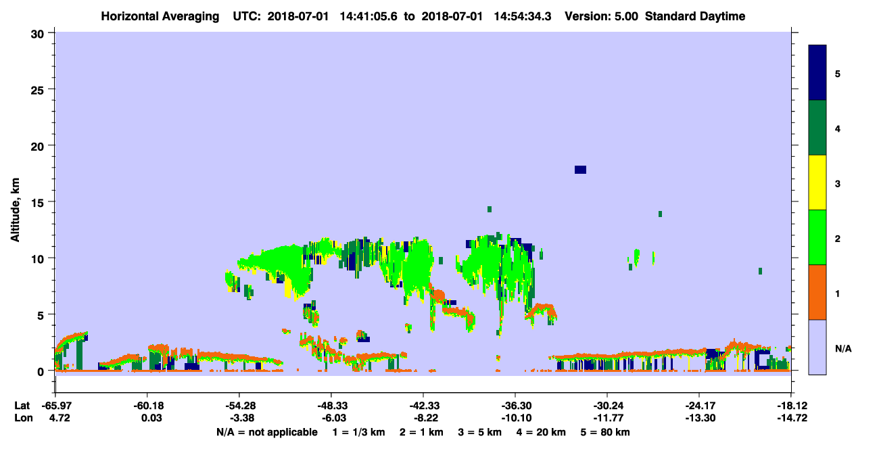Image resolution: width=879 pixels, height=451 pixels.
Task: Click latitude value -36.30
Action: pos(515,406)
